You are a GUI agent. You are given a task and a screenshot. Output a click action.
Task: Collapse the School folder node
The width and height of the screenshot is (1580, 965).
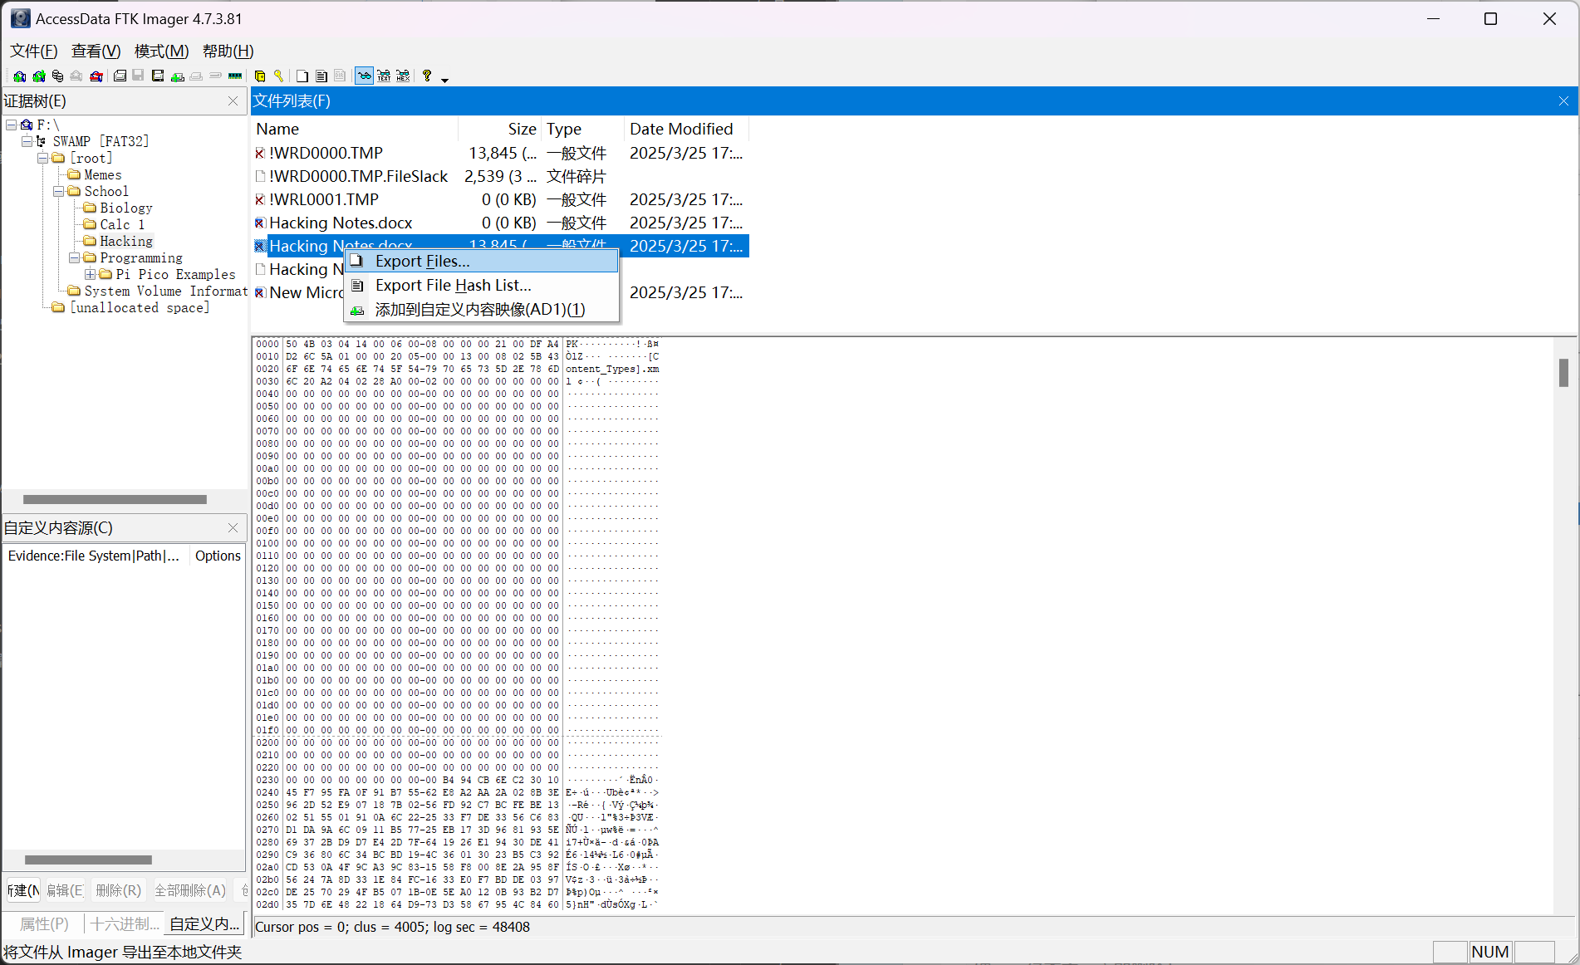pyautogui.click(x=59, y=191)
